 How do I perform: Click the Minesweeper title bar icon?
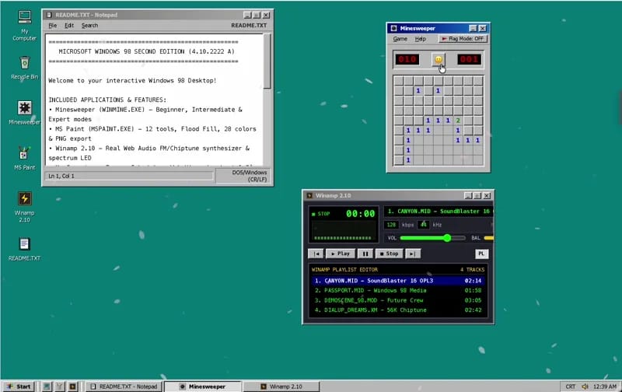tap(393, 28)
